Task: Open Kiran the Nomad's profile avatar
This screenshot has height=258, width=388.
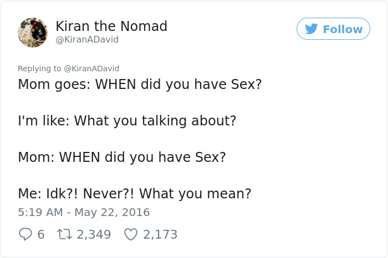Action: click(x=33, y=32)
